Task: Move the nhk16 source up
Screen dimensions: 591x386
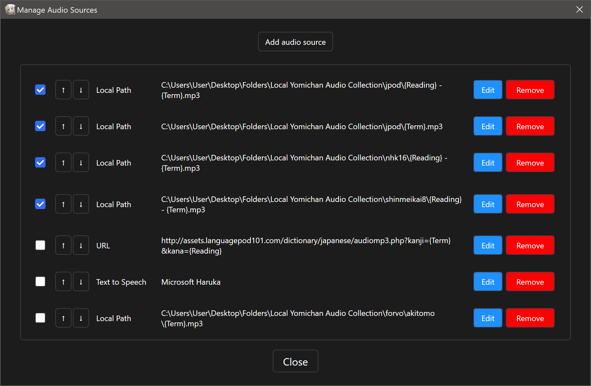Action: [63, 163]
